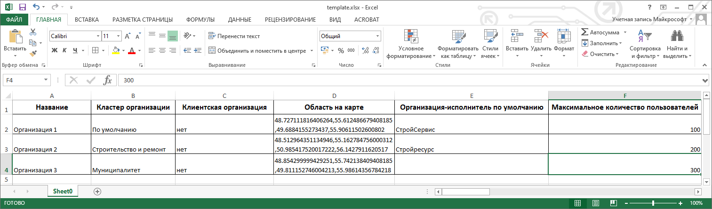The width and height of the screenshot is (712, 209).
Task: Save the workbook using the floppy icon
Action: 22,7
